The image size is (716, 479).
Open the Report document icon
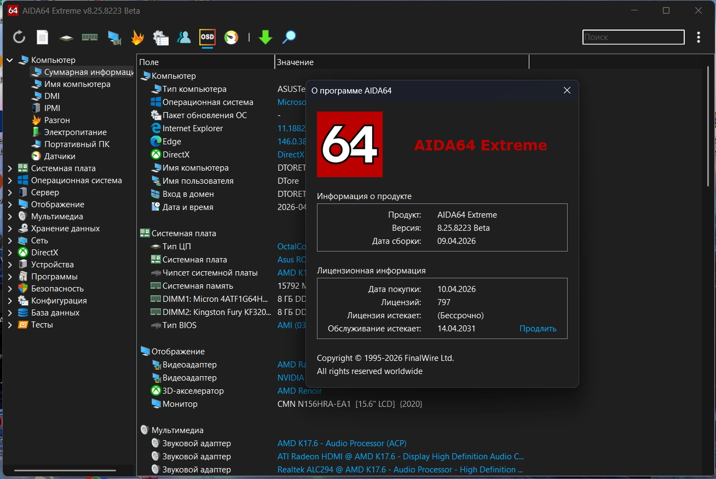[42, 37]
